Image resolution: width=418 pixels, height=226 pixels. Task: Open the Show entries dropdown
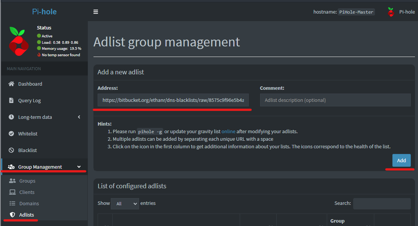[124, 203]
